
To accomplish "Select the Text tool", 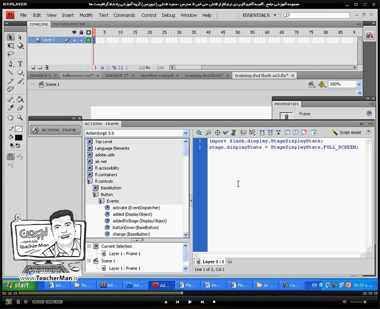I will [x=20, y=64].
